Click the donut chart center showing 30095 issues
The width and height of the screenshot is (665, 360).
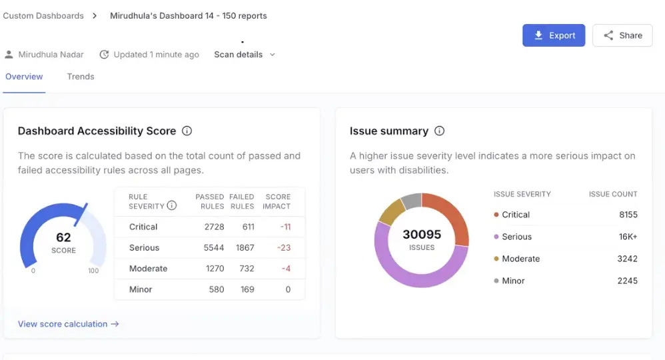click(x=422, y=239)
